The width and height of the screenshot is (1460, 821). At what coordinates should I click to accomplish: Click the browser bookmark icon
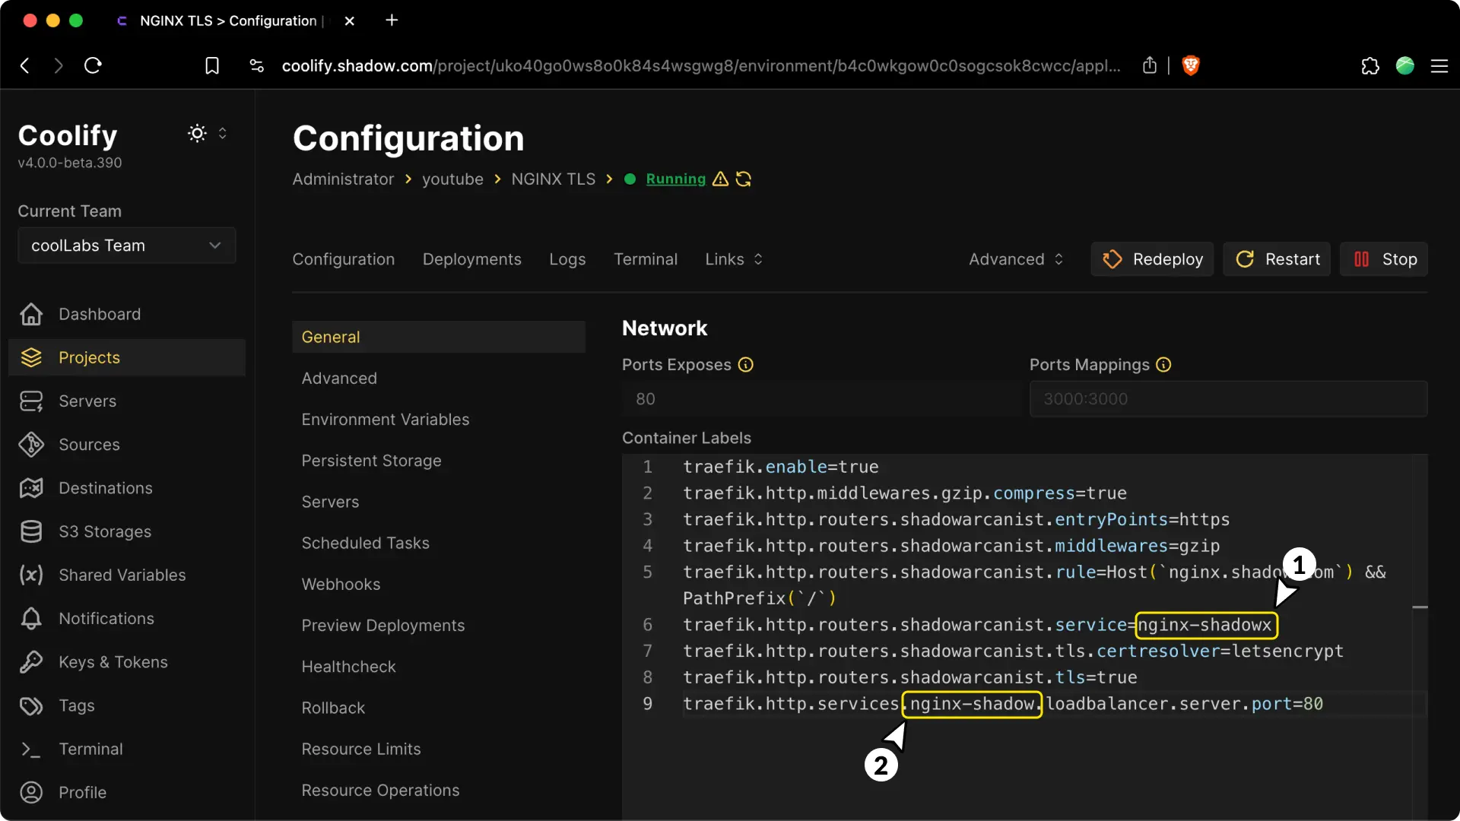212,66
